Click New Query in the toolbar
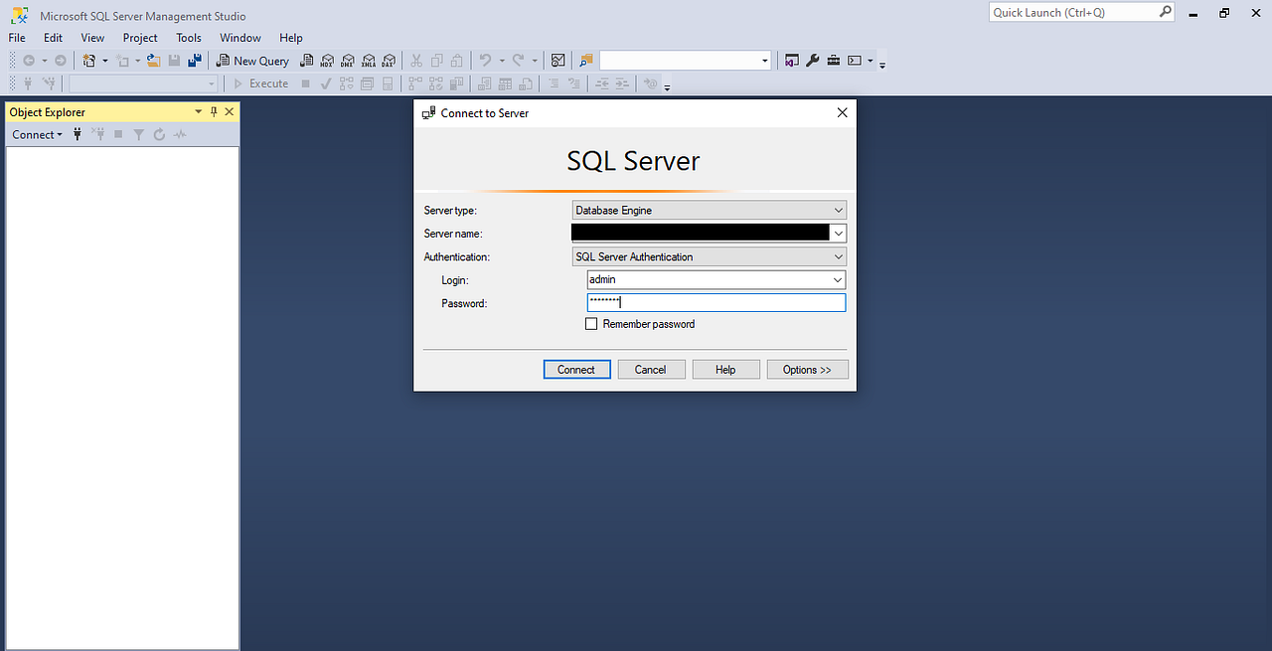This screenshot has width=1272, height=651. click(x=252, y=60)
